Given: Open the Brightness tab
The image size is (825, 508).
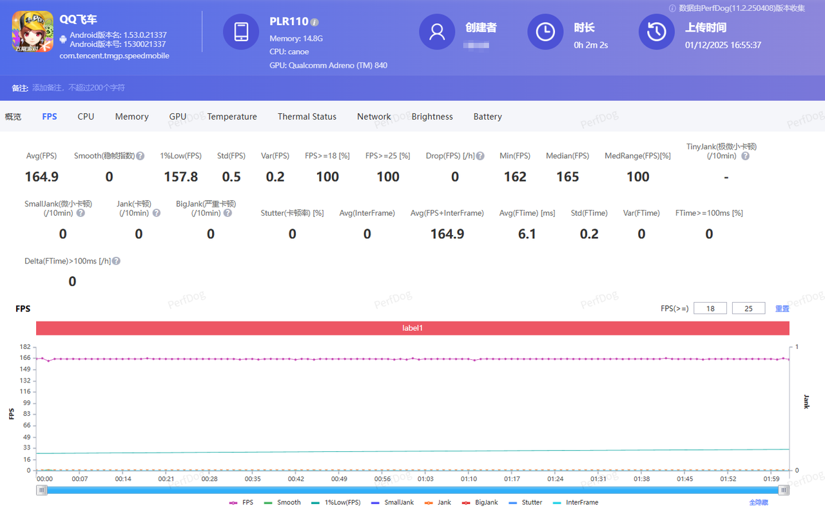Looking at the screenshot, I should pos(432,117).
